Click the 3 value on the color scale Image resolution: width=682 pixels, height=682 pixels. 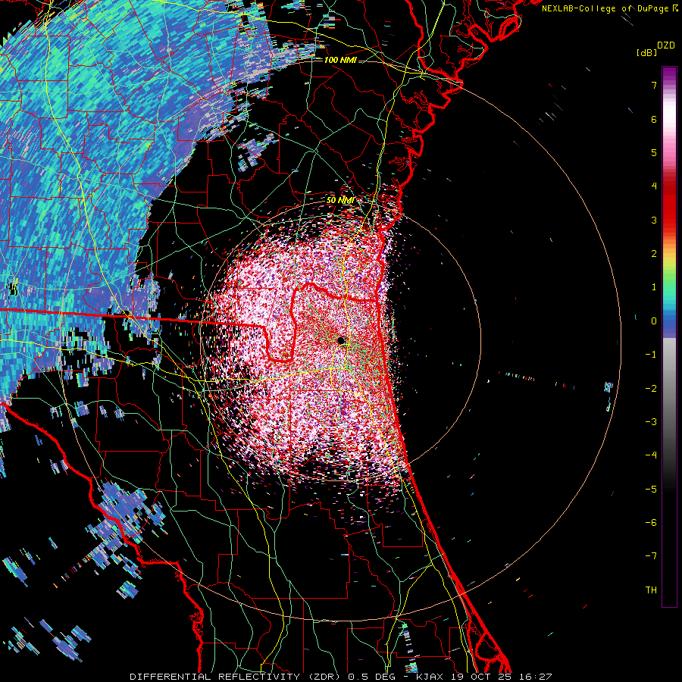coord(654,220)
